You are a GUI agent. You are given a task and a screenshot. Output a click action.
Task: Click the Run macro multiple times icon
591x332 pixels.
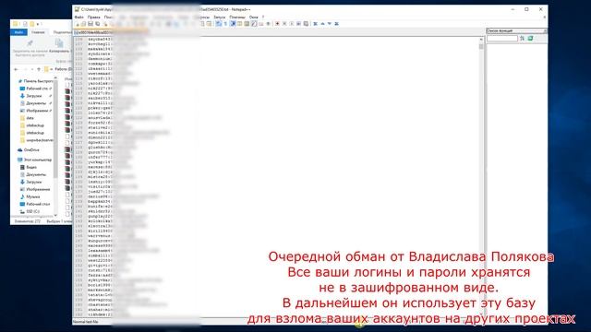pyautogui.click(x=298, y=24)
